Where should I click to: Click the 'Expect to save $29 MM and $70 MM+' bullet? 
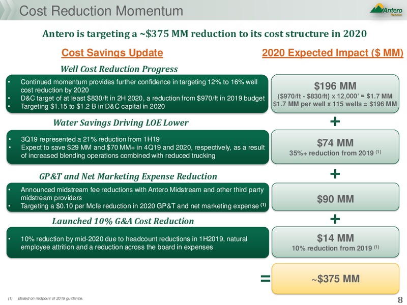143,151
